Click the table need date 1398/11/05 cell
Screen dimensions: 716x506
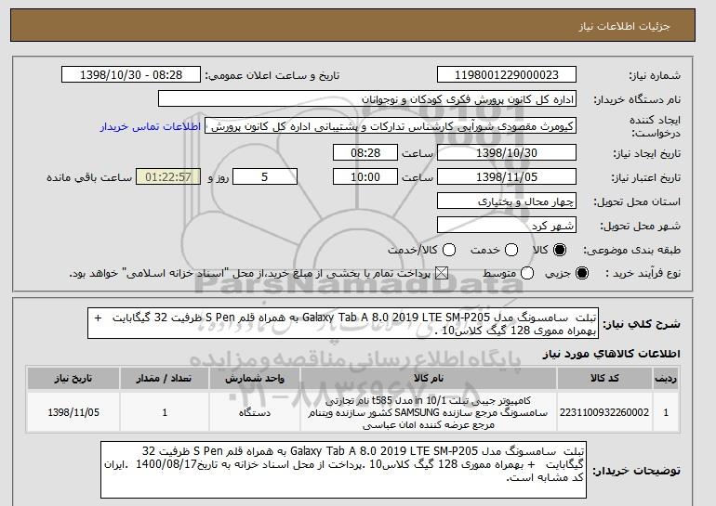tap(73, 412)
